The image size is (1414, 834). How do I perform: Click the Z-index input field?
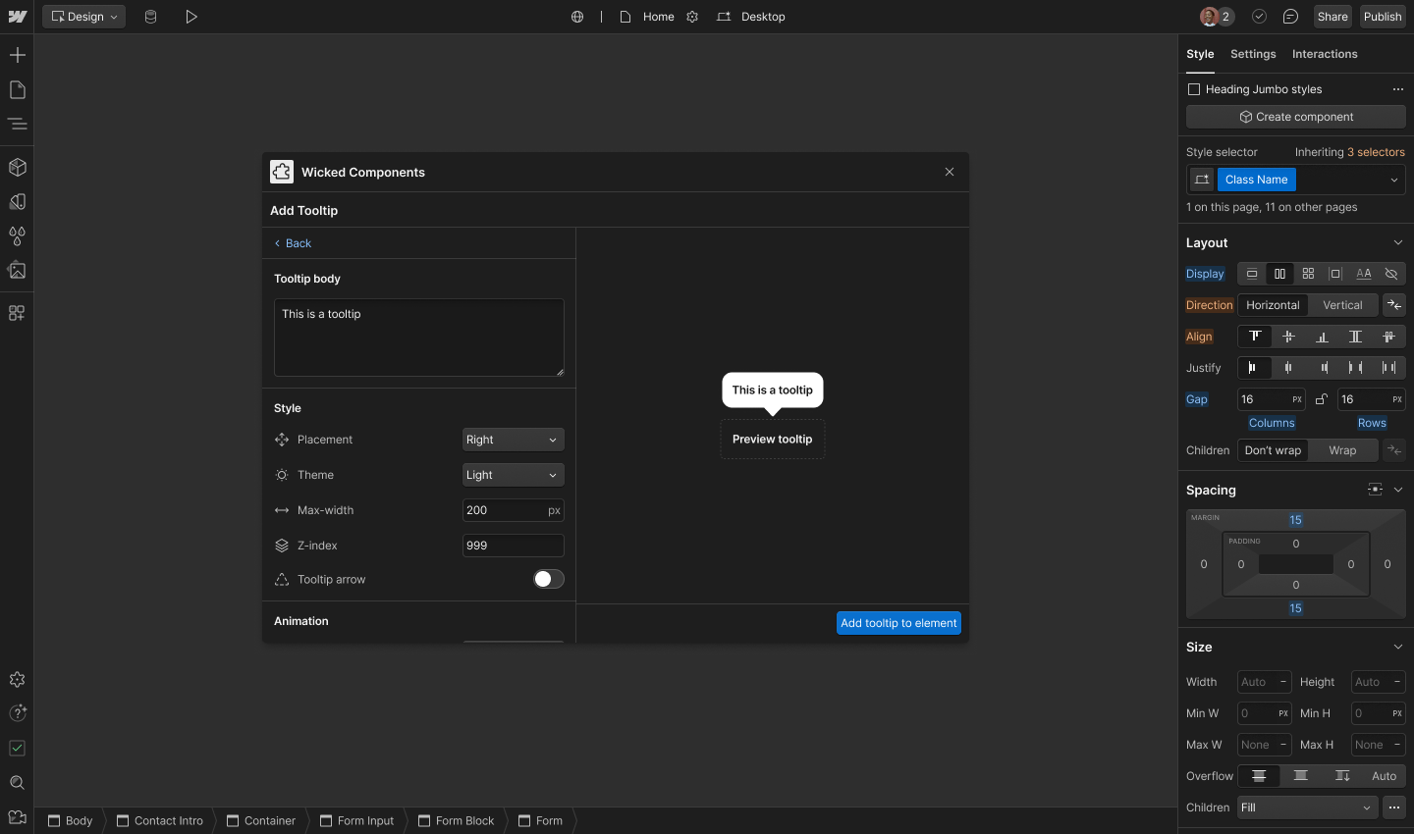(513, 546)
